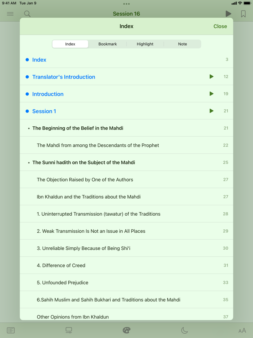Play the Introduction audio
Screen dimensions: 253x338
[211, 93]
